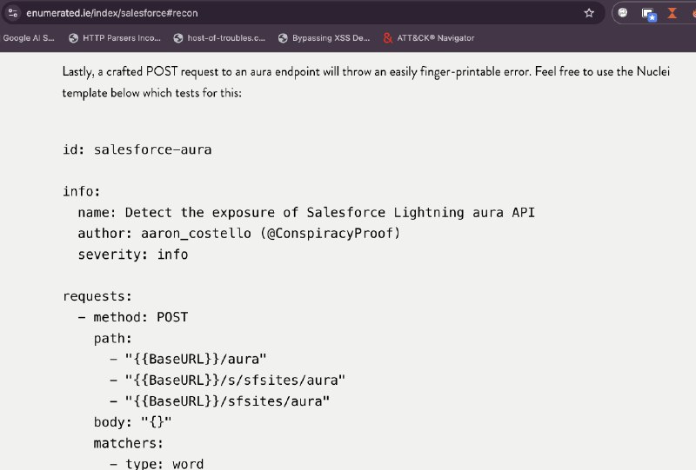The width and height of the screenshot is (696, 470).
Task: Click the body: "{}" code line
Action: coord(132,421)
